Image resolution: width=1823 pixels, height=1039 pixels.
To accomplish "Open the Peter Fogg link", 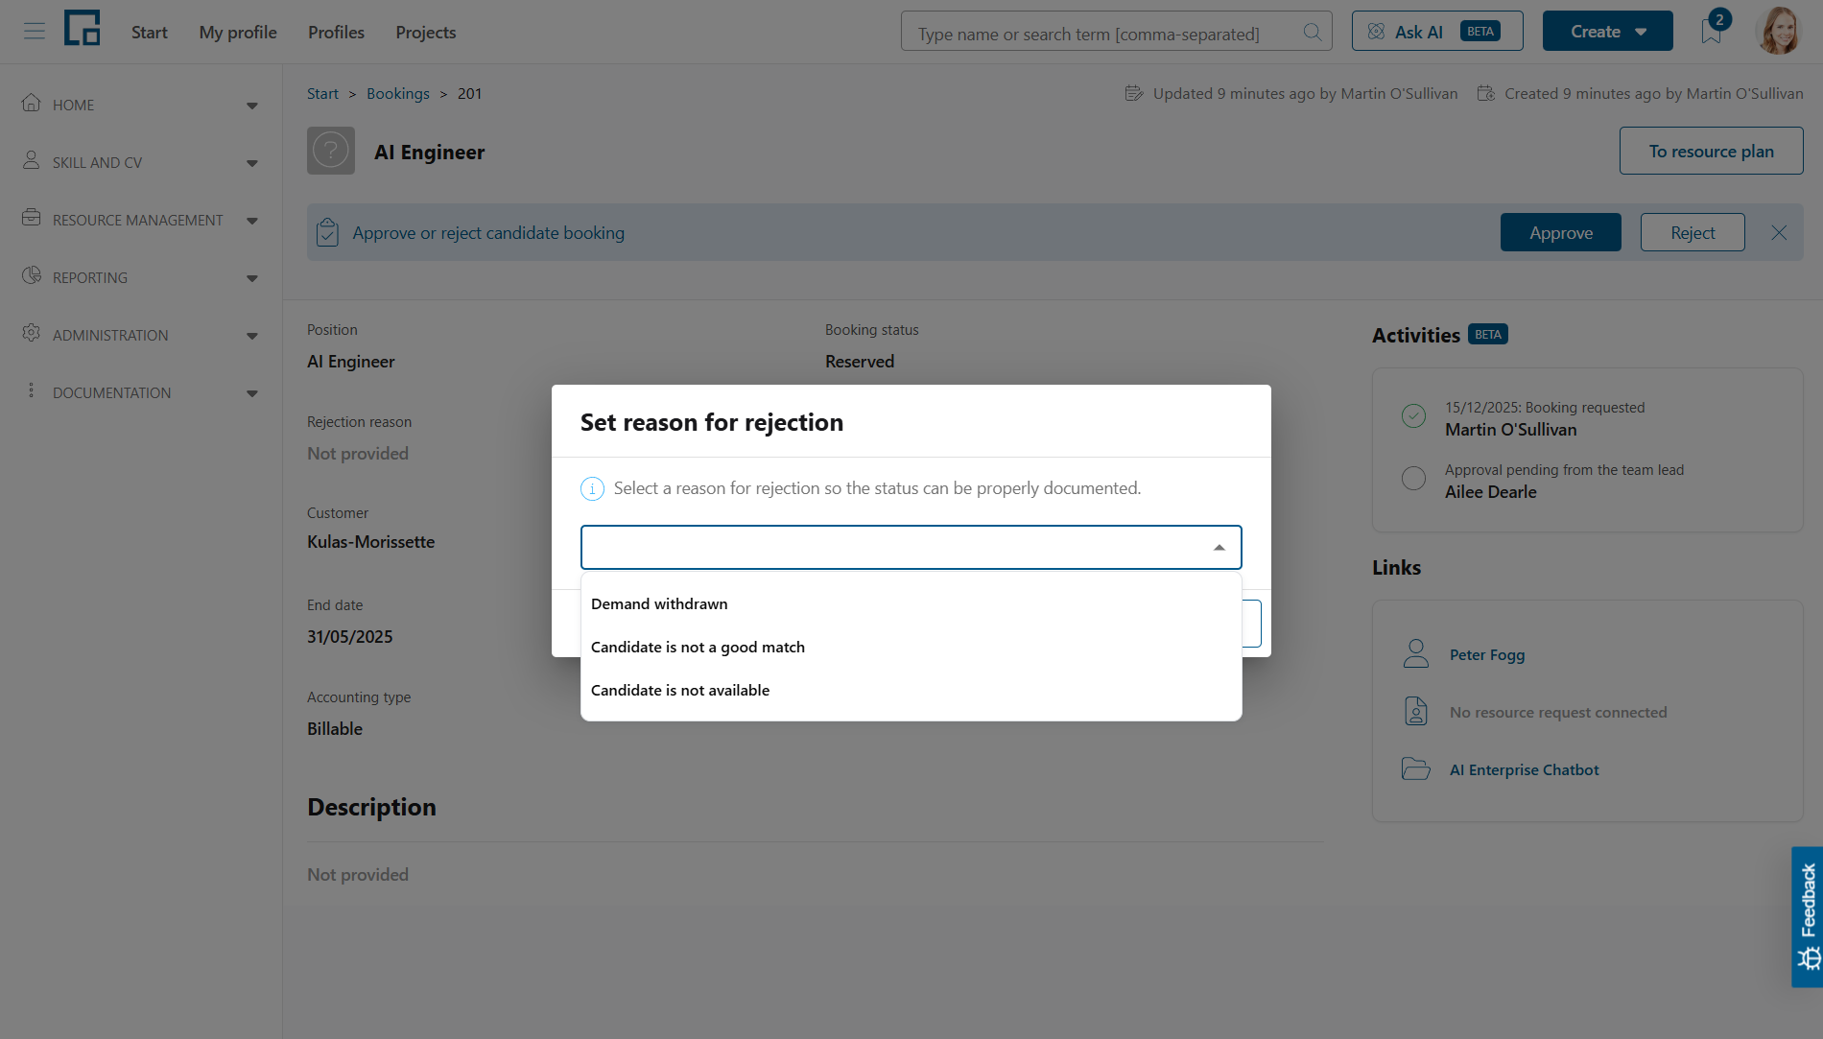I will coord(1486,654).
